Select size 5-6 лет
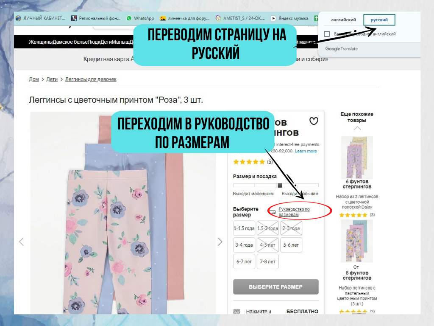 (x=291, y=245)
